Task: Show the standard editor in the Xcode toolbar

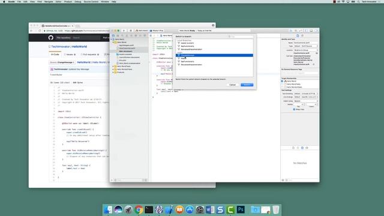Action: coord(290,31)
